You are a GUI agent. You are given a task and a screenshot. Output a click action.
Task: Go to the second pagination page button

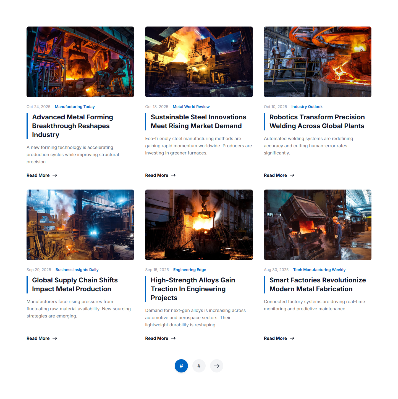coord(199,366)
